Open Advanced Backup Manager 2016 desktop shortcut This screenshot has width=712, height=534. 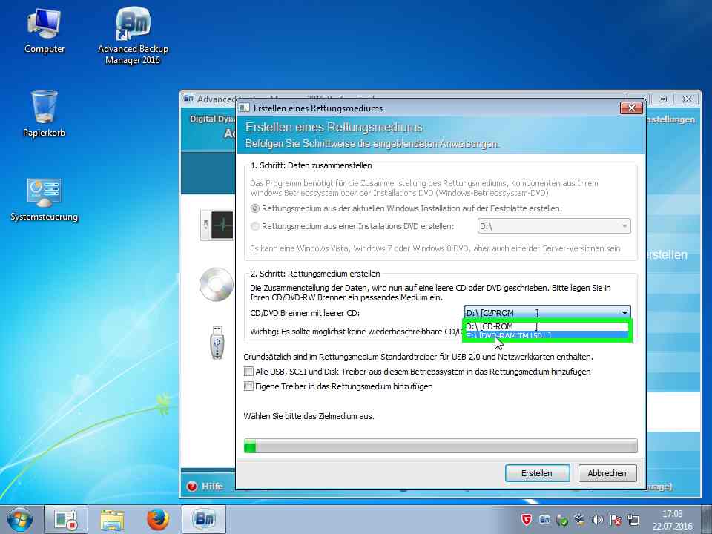click(133, 36)
